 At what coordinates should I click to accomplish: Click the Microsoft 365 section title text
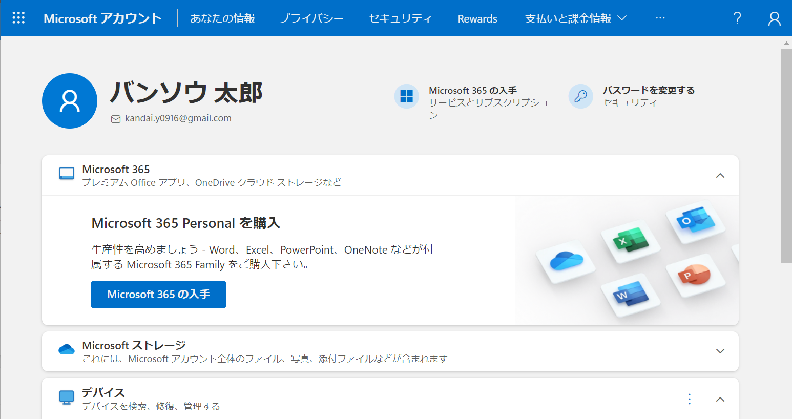pos(116,170)
